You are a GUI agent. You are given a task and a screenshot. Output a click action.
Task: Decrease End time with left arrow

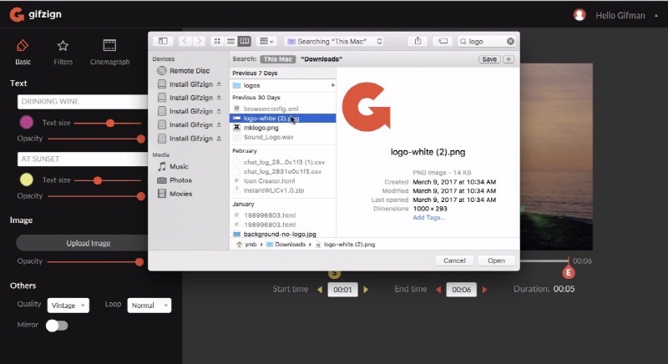[438, 290]
